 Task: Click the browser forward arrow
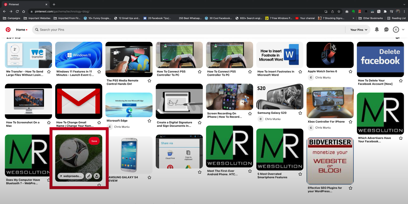[x=11, y=11]
